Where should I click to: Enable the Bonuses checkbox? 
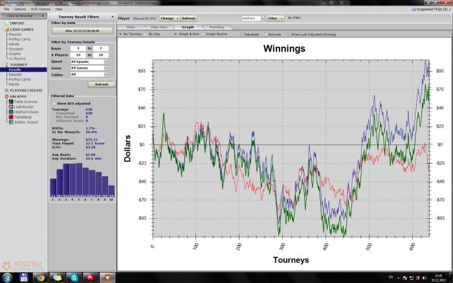click(266, 34)
